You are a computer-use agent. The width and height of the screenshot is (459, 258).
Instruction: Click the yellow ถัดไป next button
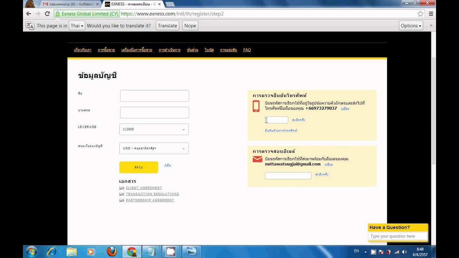point(139,167)
